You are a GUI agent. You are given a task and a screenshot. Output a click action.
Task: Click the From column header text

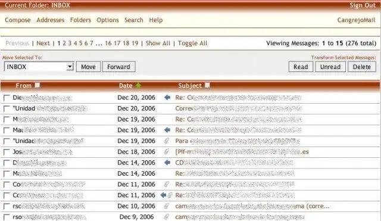click(24, 85)
